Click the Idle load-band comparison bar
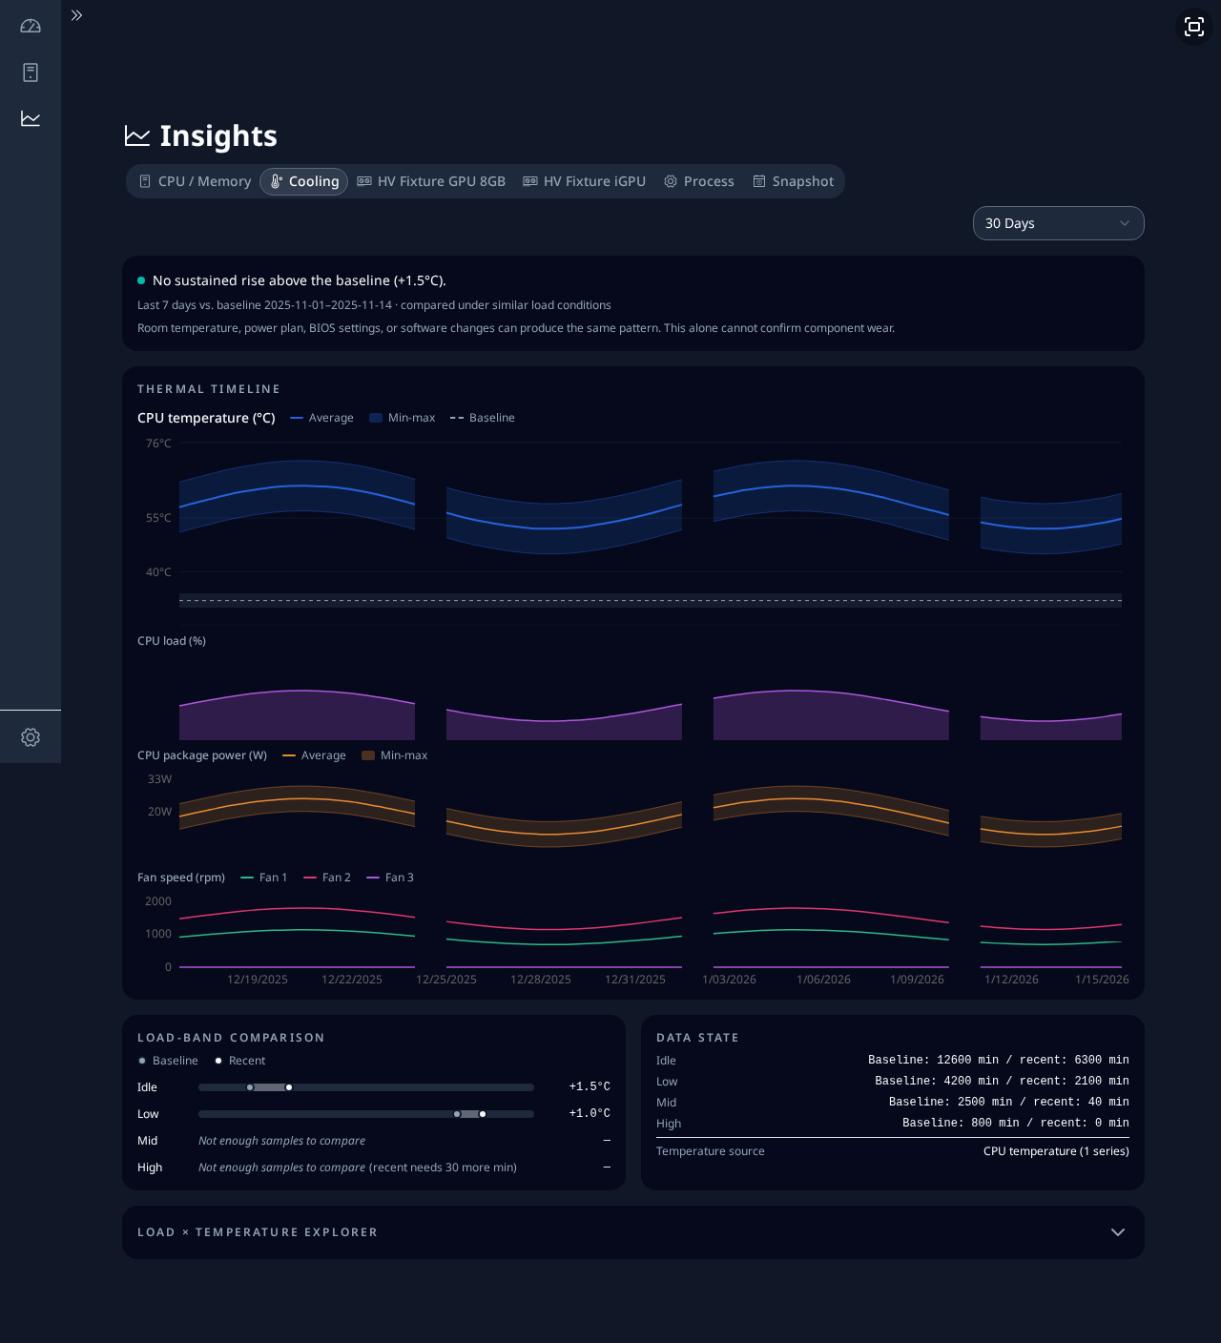 click(x=366, y=1087)
